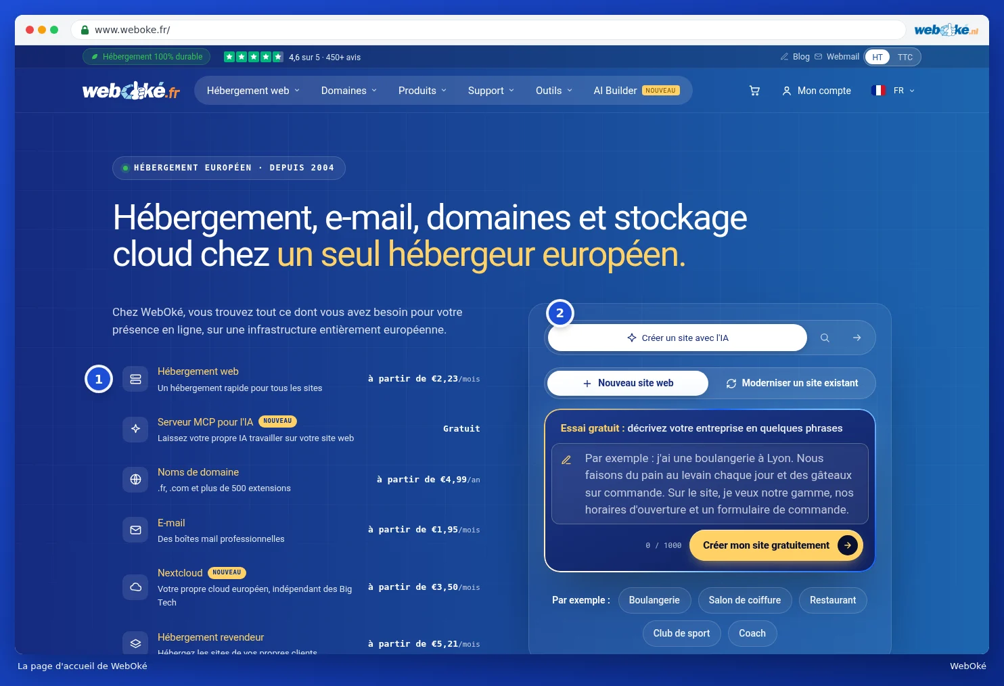Click the green leaf durable badge
Screen dimensions: 1004x686
(x=147, y=57)
